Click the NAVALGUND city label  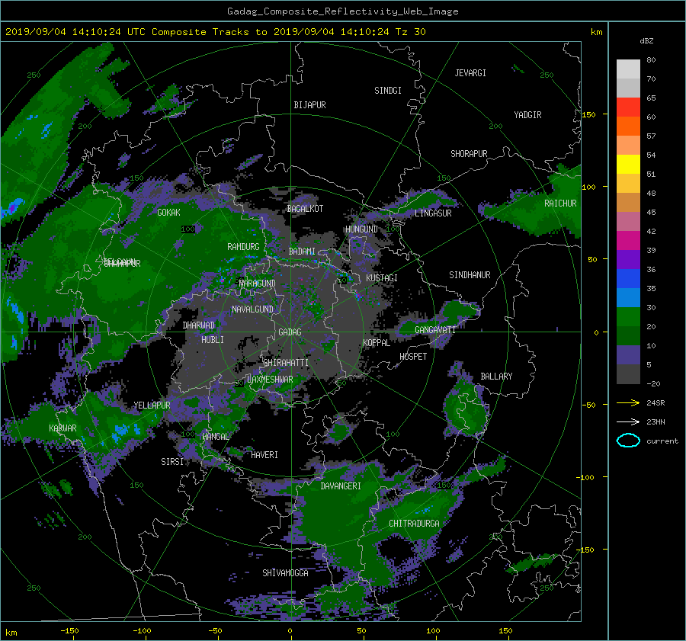253,309
